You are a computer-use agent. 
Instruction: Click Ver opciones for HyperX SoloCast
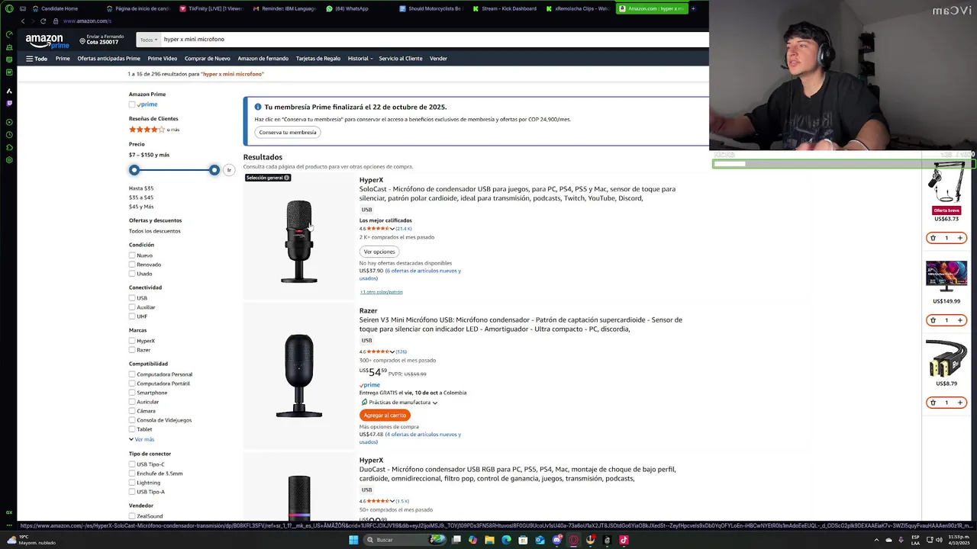(379, 252)
